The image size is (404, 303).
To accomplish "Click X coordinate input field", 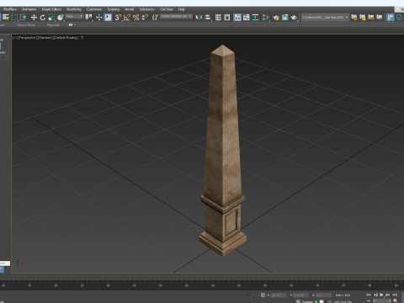I will pos(279,295).
